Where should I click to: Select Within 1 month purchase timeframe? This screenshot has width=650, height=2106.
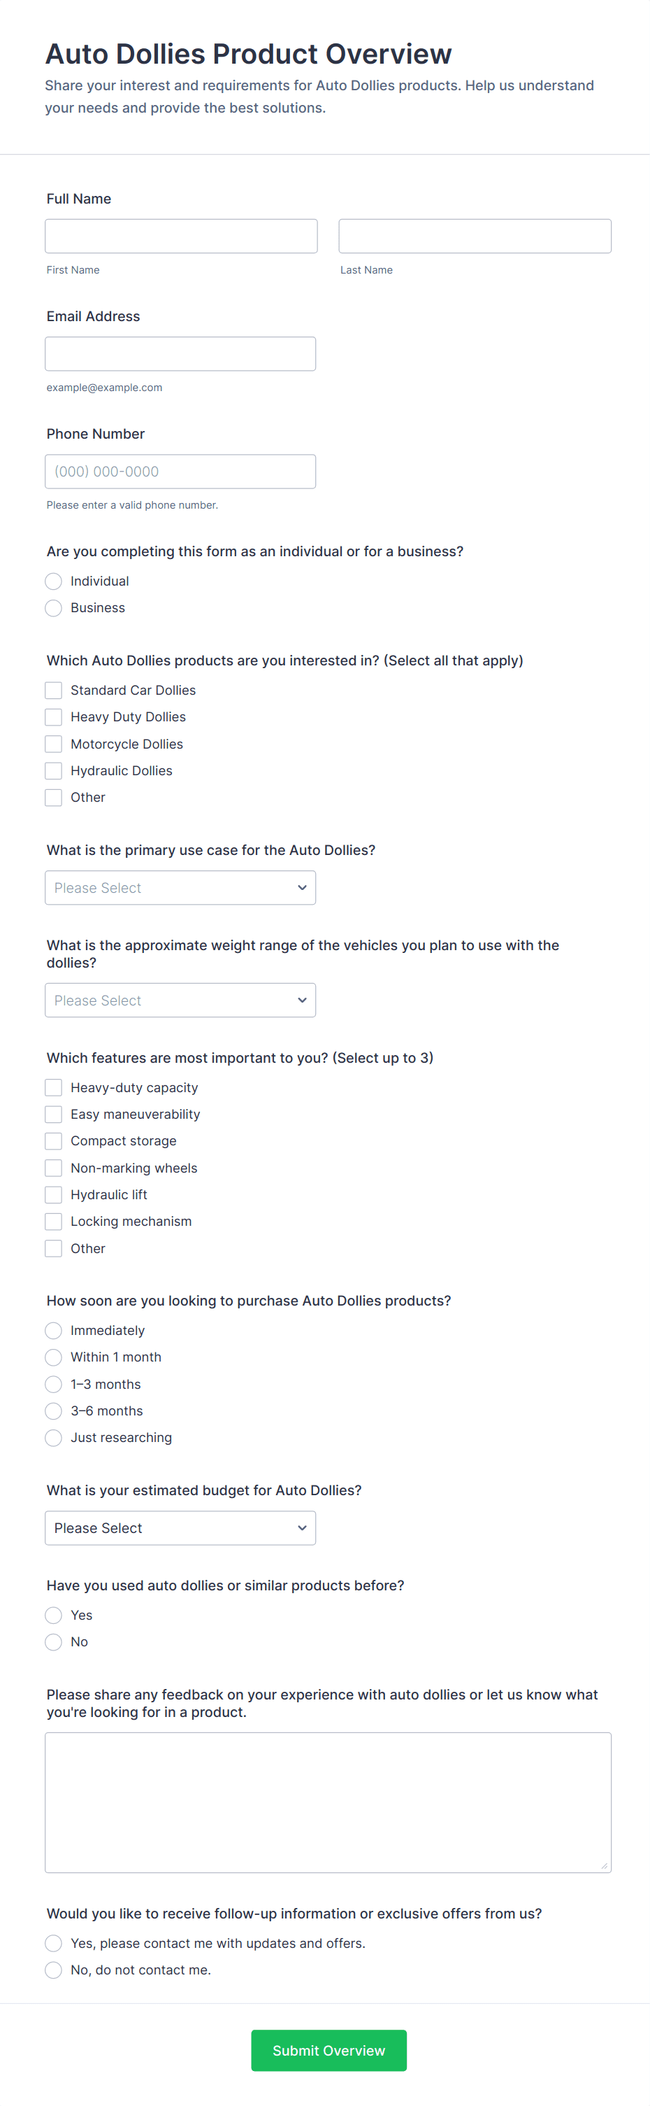(54, 1357)
